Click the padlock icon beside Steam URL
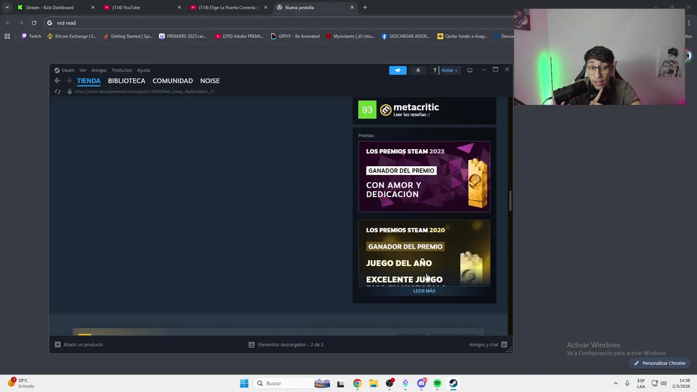 pyautogui.click(x=69, y=91)
